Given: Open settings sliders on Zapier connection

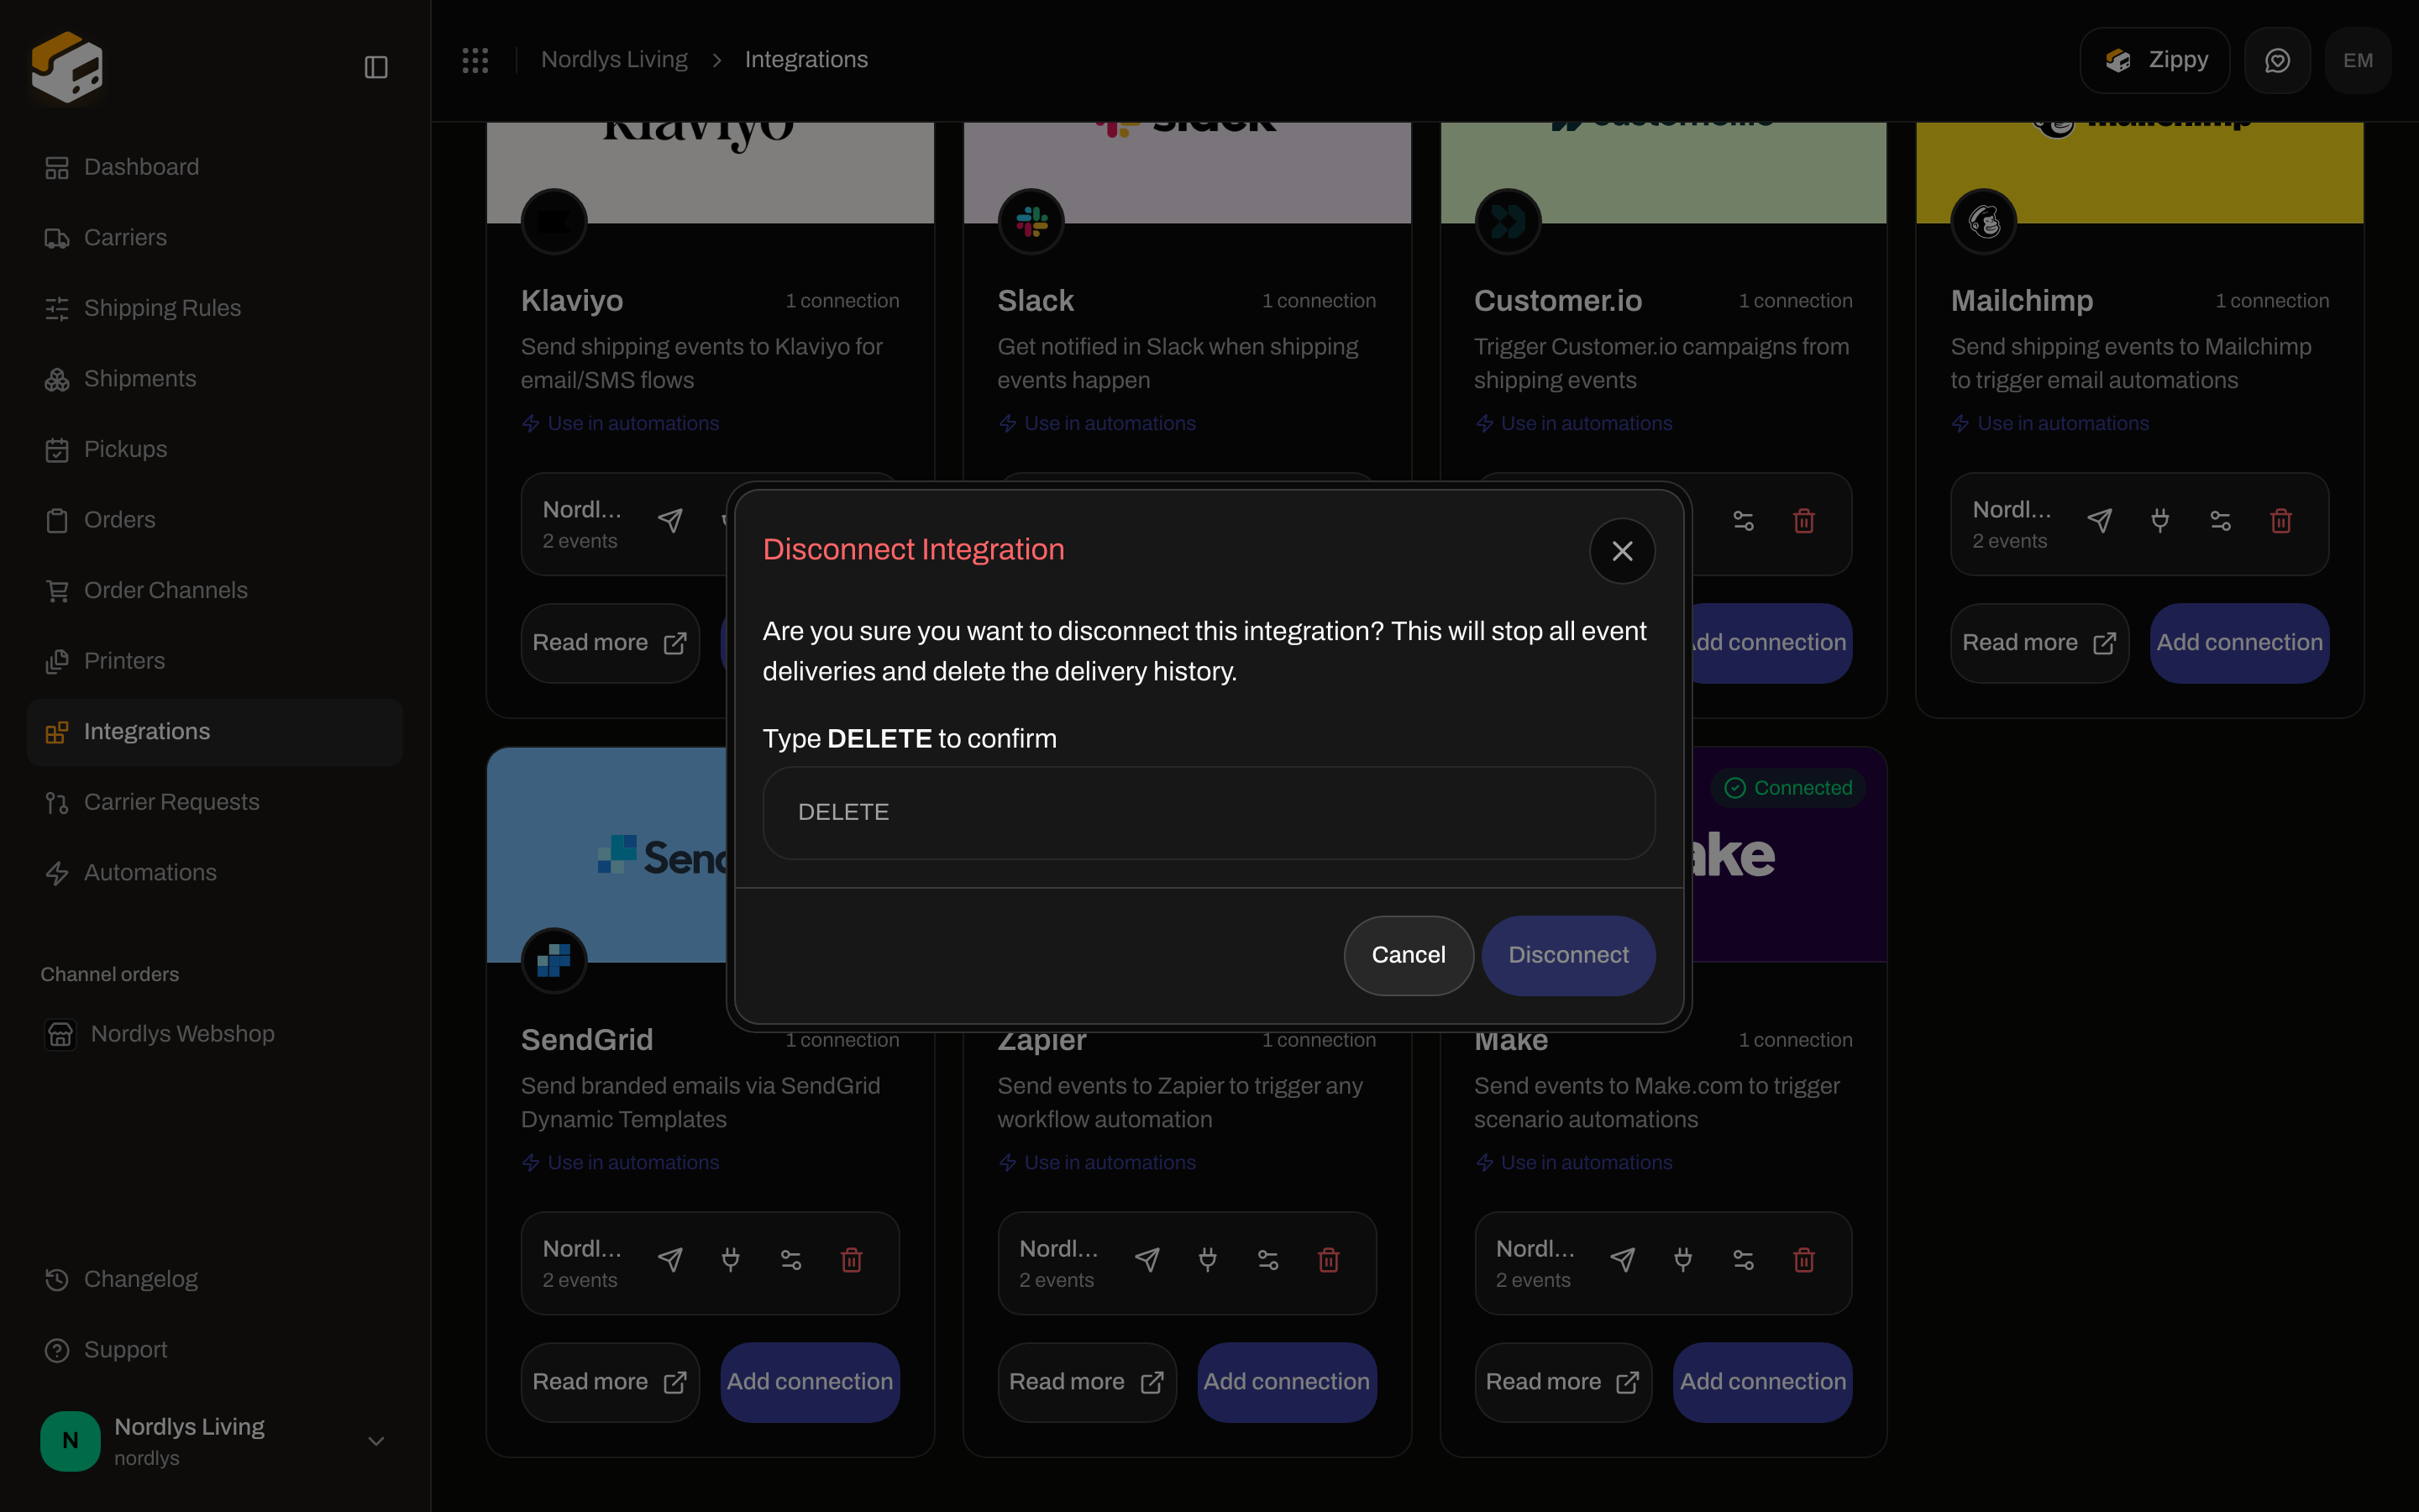Looking at the screenshot, I should [1267, 1260].
